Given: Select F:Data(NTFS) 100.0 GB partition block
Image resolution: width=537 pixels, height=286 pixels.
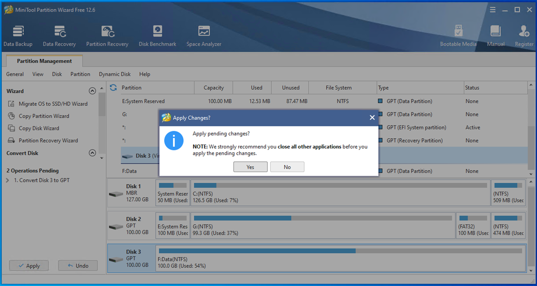Looking at the screenshot, I should coord(341,258).
